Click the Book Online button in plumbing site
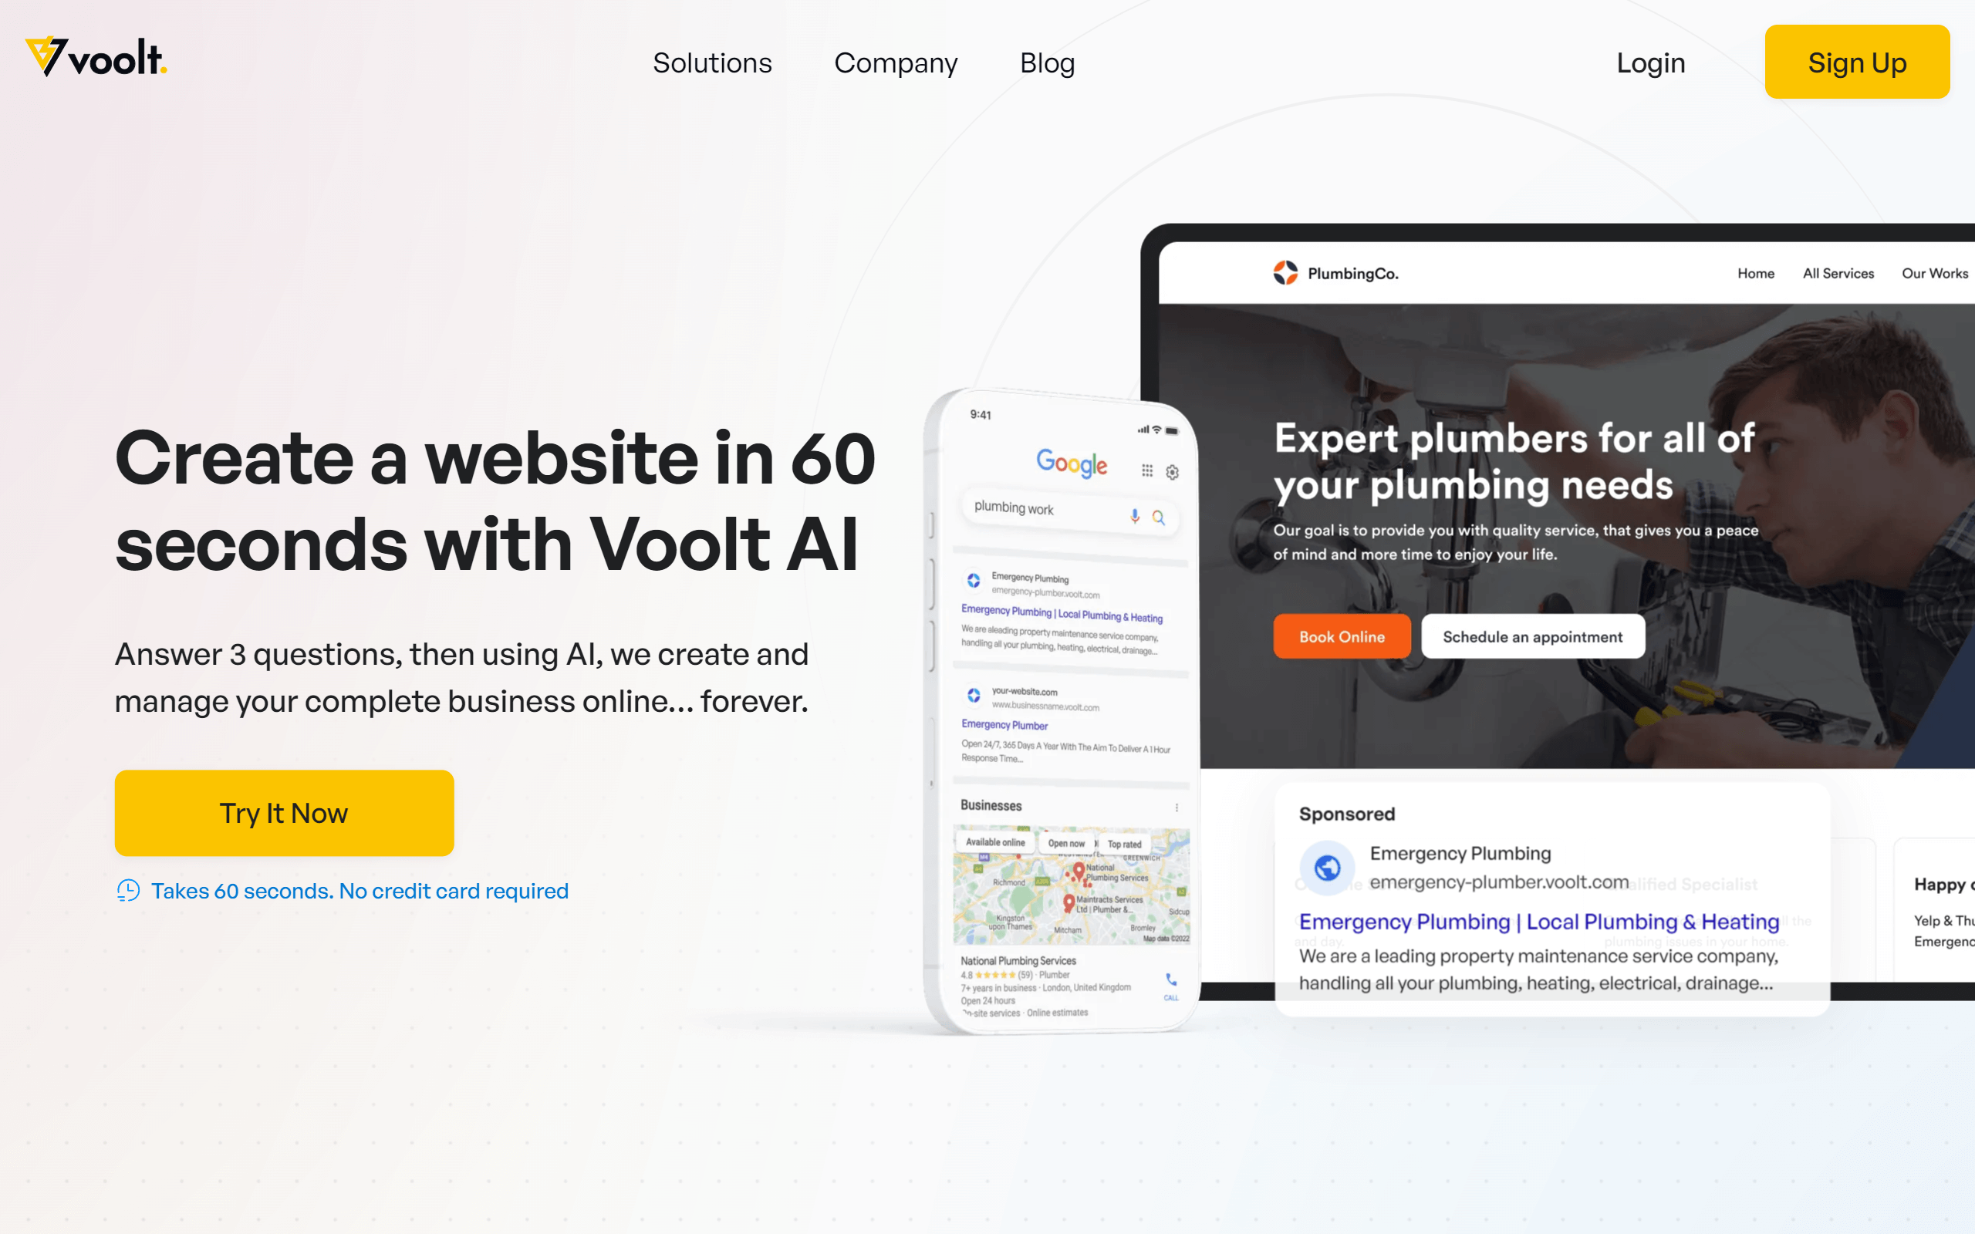This screenshot has width=1975, height=1234. [x=1341, y=636]
